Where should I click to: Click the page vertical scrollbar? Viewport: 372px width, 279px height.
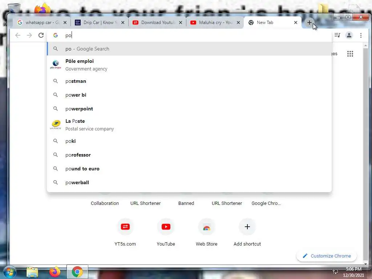pos(365,154)
